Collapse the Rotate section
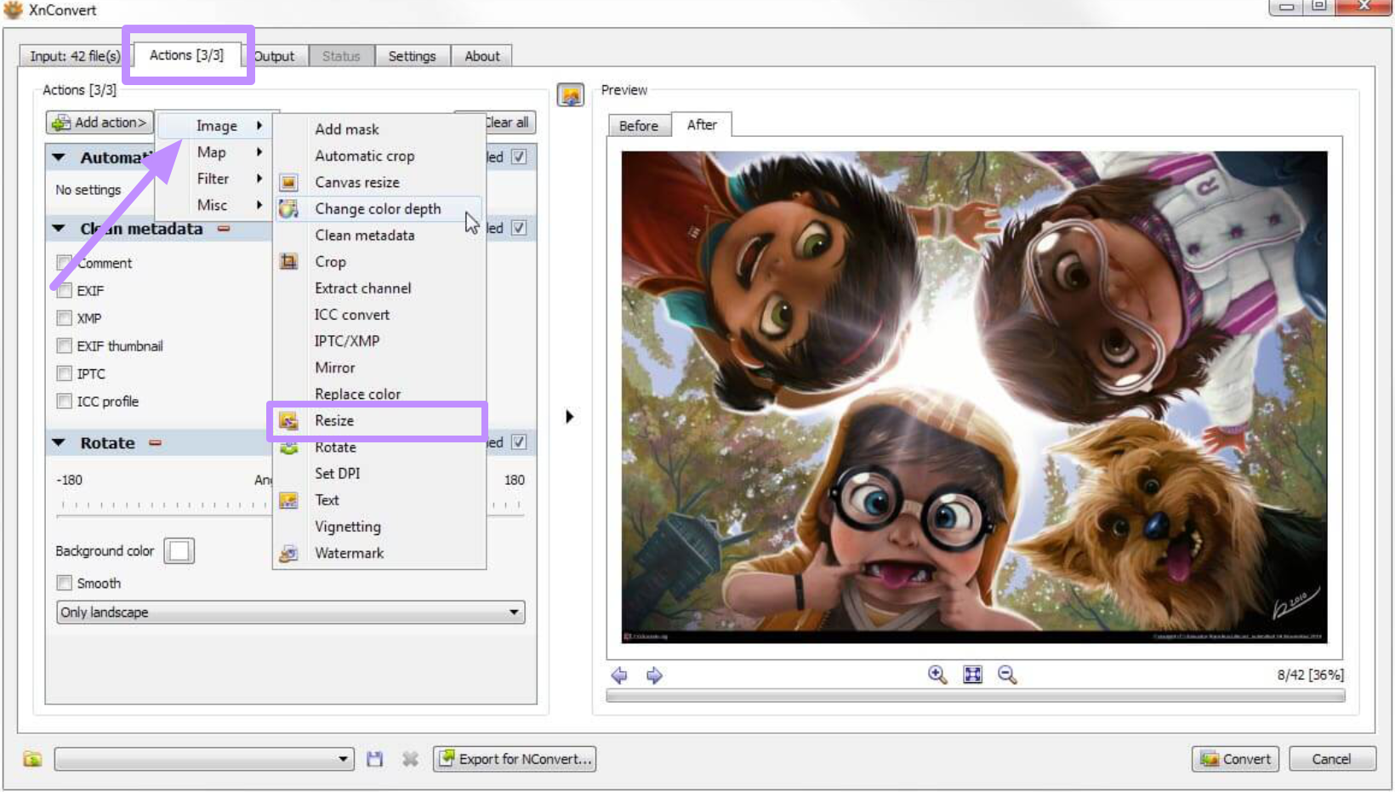Viewport: 1395px width, 792px height. 59,442
